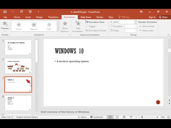
Task: Open Customize Quick Access Toolbar arrow
Action: [x=38, y=12]
